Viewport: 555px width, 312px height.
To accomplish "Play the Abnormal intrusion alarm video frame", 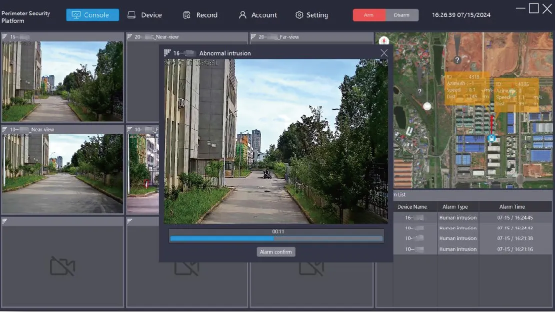I will click(x=276, y=141).
